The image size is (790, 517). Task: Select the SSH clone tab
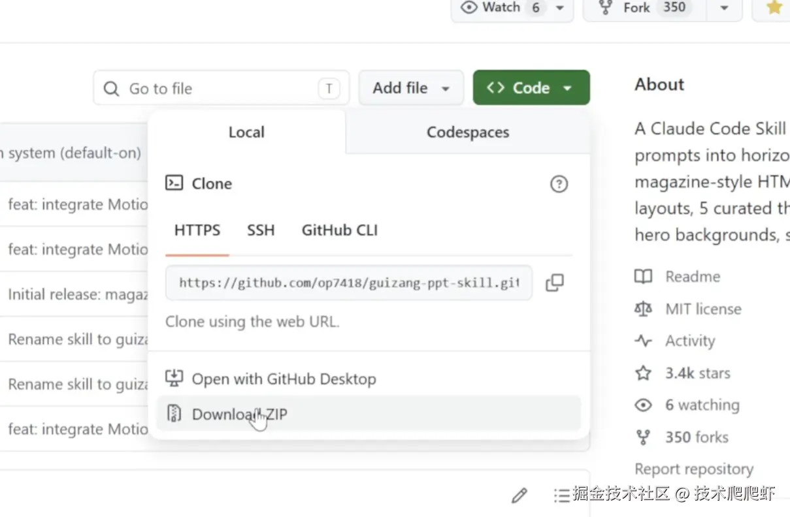pyautogui.click(x=261, y=230)
